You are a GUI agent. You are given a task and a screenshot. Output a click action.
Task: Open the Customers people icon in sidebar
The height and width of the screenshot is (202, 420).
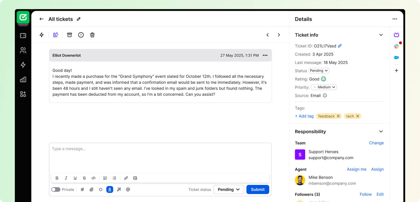(x=23, y=50)
